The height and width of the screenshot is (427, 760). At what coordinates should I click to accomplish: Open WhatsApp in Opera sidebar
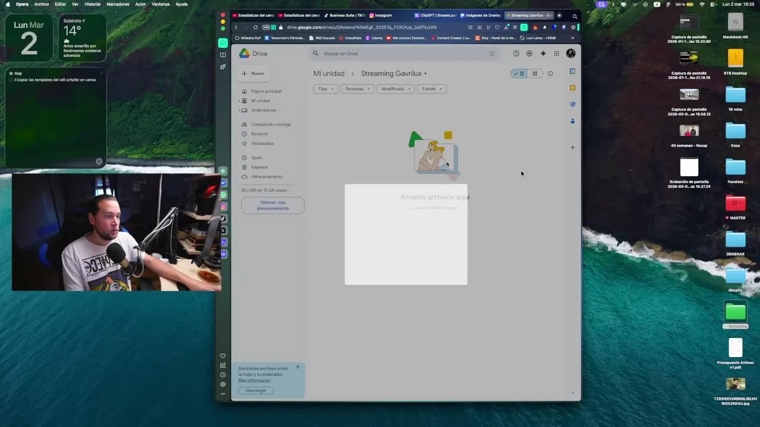[x=223, y=195]
